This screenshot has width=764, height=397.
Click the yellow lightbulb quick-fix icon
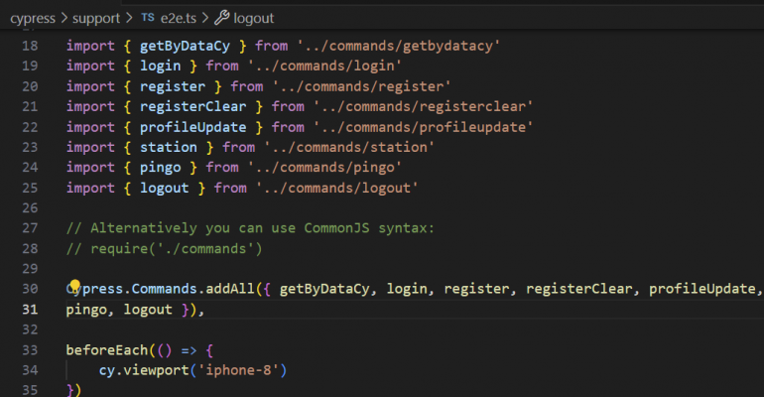(x=74, y=286)
